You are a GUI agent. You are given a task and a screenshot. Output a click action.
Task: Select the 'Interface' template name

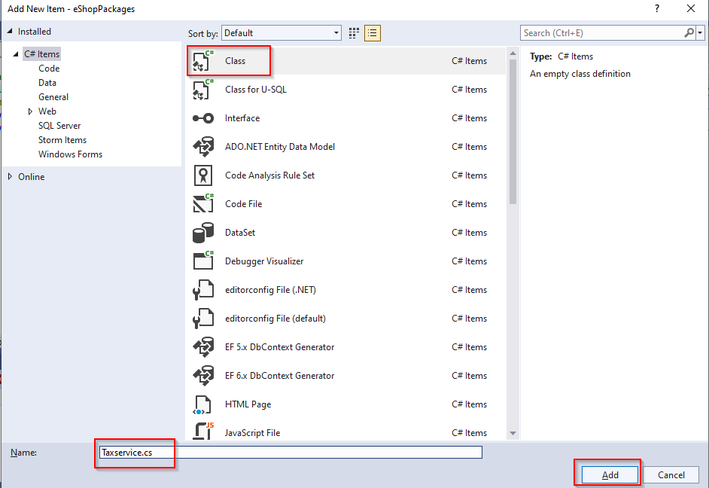(242, 118)
